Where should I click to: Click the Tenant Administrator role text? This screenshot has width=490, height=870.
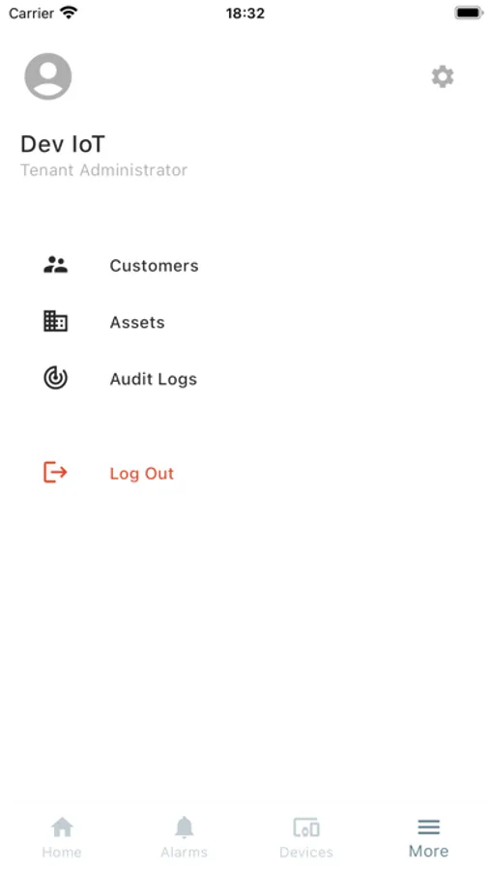[103, 170]
